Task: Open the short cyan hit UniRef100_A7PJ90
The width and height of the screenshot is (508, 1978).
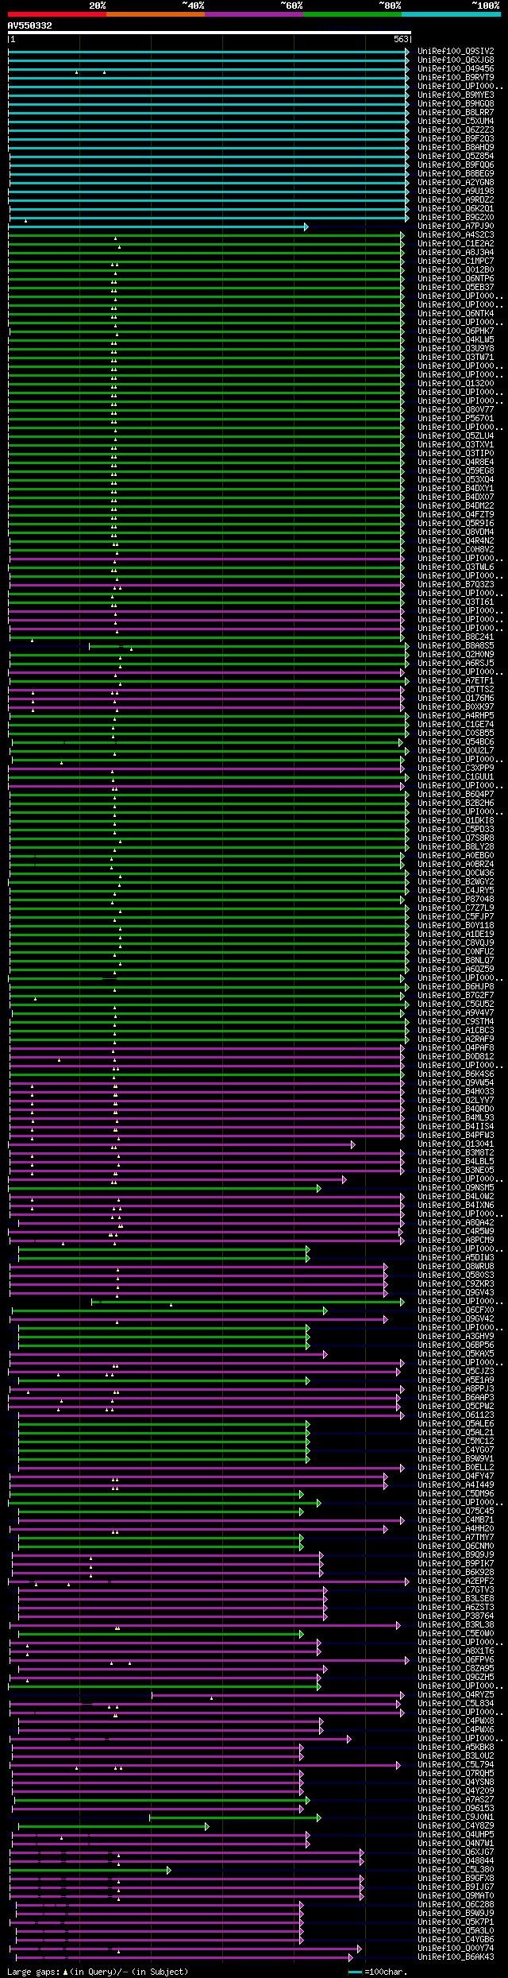Action: tap(456, 226)
